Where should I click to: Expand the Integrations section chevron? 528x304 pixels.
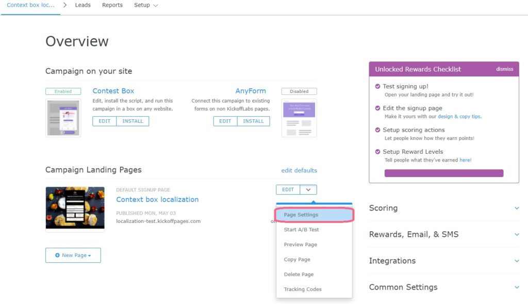517,261
